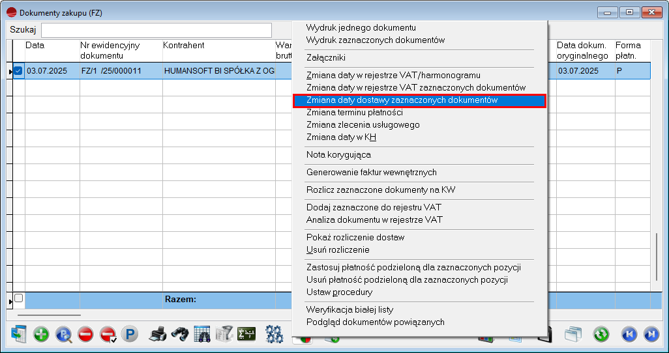Click the Razem: summary label
The image size is (669, 353).
[181, 300]
